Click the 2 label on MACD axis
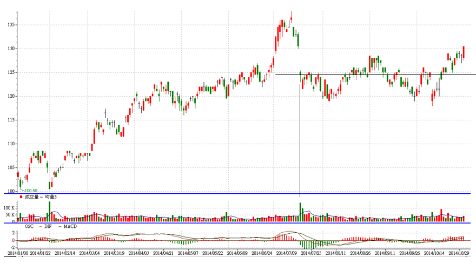476x264 pixels. coord(14,233)
